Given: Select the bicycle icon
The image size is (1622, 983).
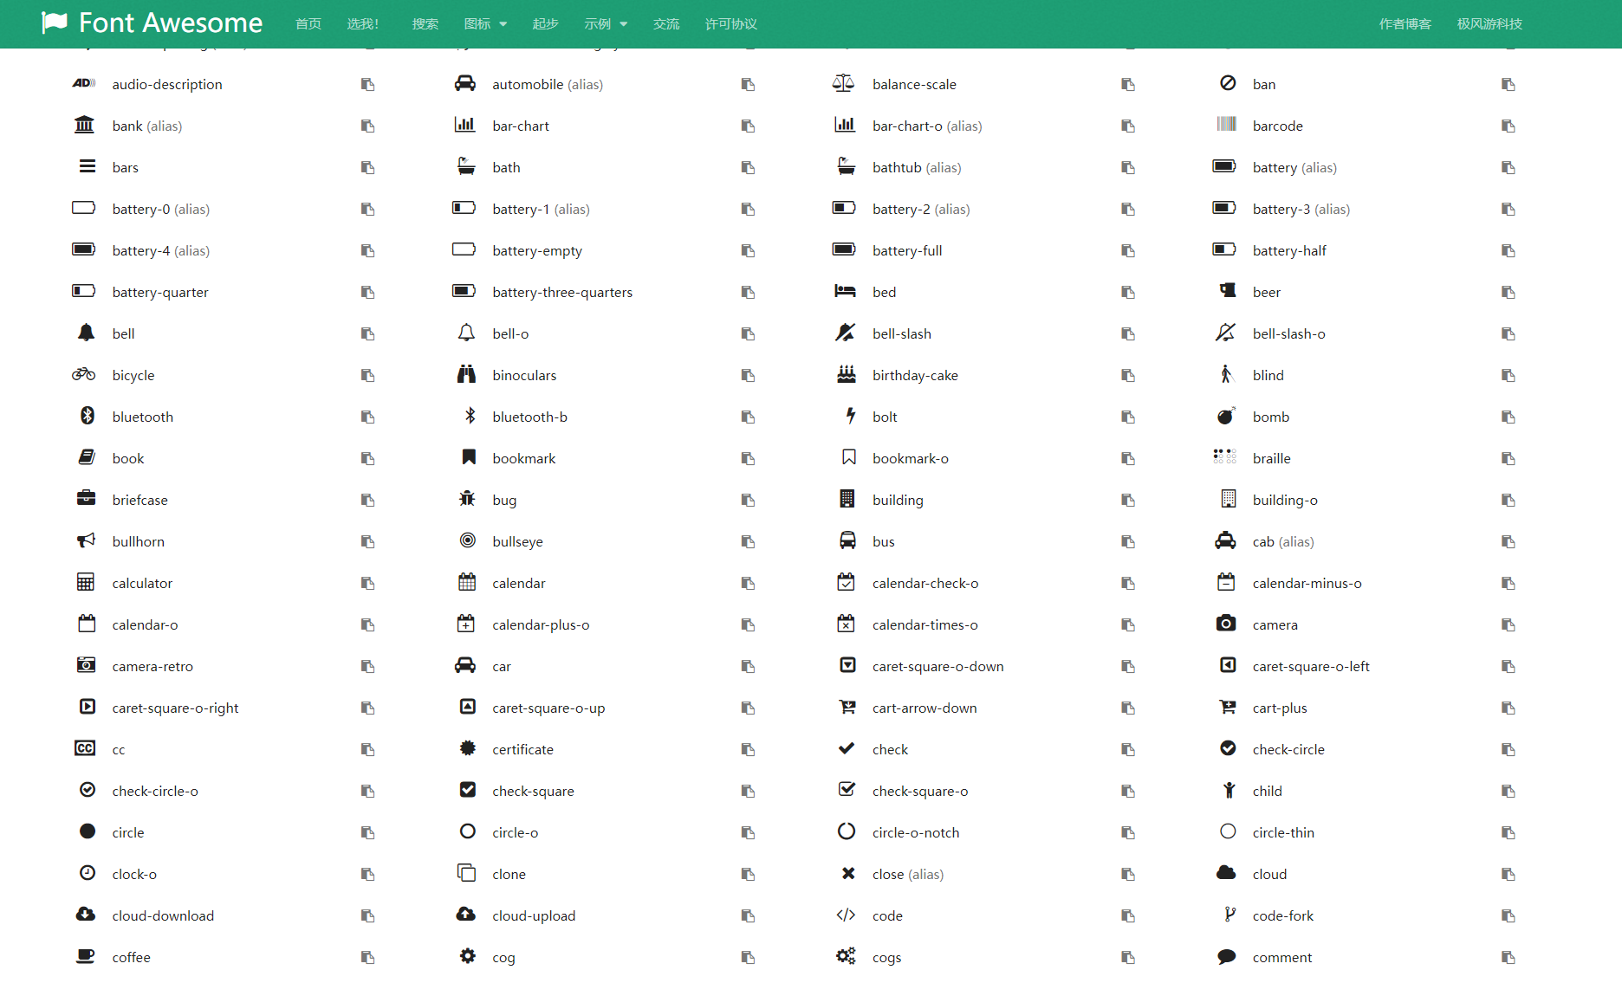Looking at the screenshot, I should pos(84,374).
